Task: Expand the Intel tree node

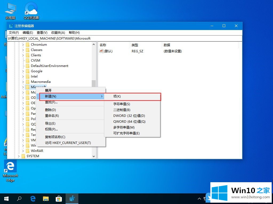Action: click(x=23, y=76)
